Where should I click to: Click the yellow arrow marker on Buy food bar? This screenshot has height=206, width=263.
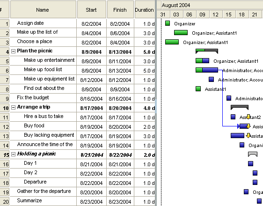(x=248, y=126)
